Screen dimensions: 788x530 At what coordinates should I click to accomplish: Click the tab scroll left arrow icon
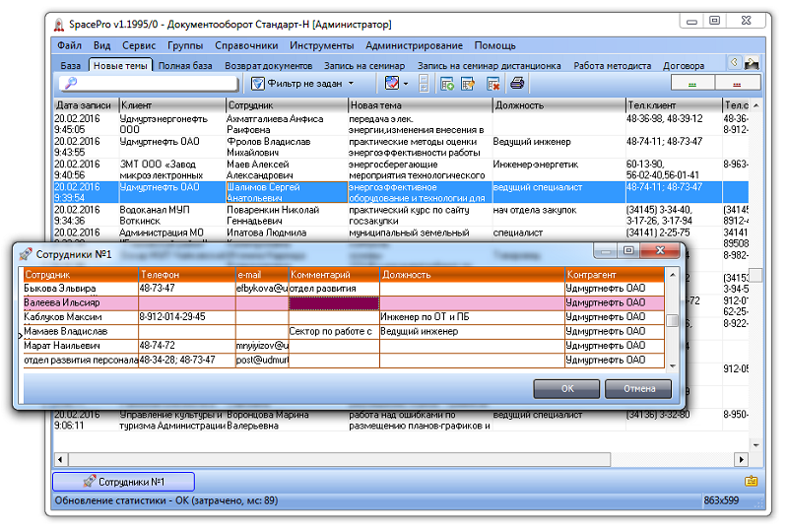(x=734, y=63)
